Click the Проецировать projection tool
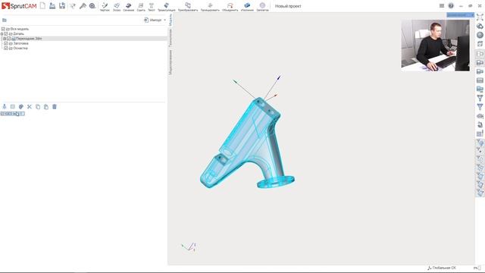 (x=210, y=7)
